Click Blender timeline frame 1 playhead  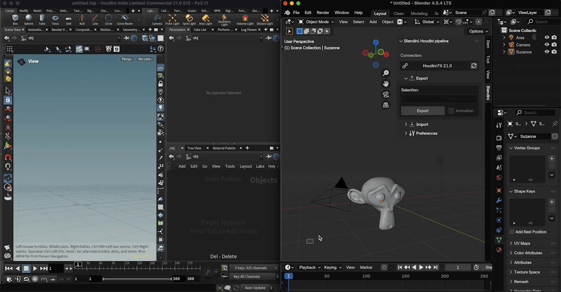tap(288, 276)
